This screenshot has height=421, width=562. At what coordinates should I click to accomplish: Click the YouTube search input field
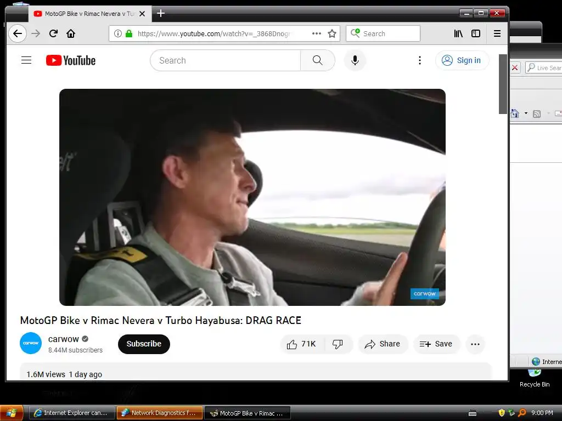(225, 60)
